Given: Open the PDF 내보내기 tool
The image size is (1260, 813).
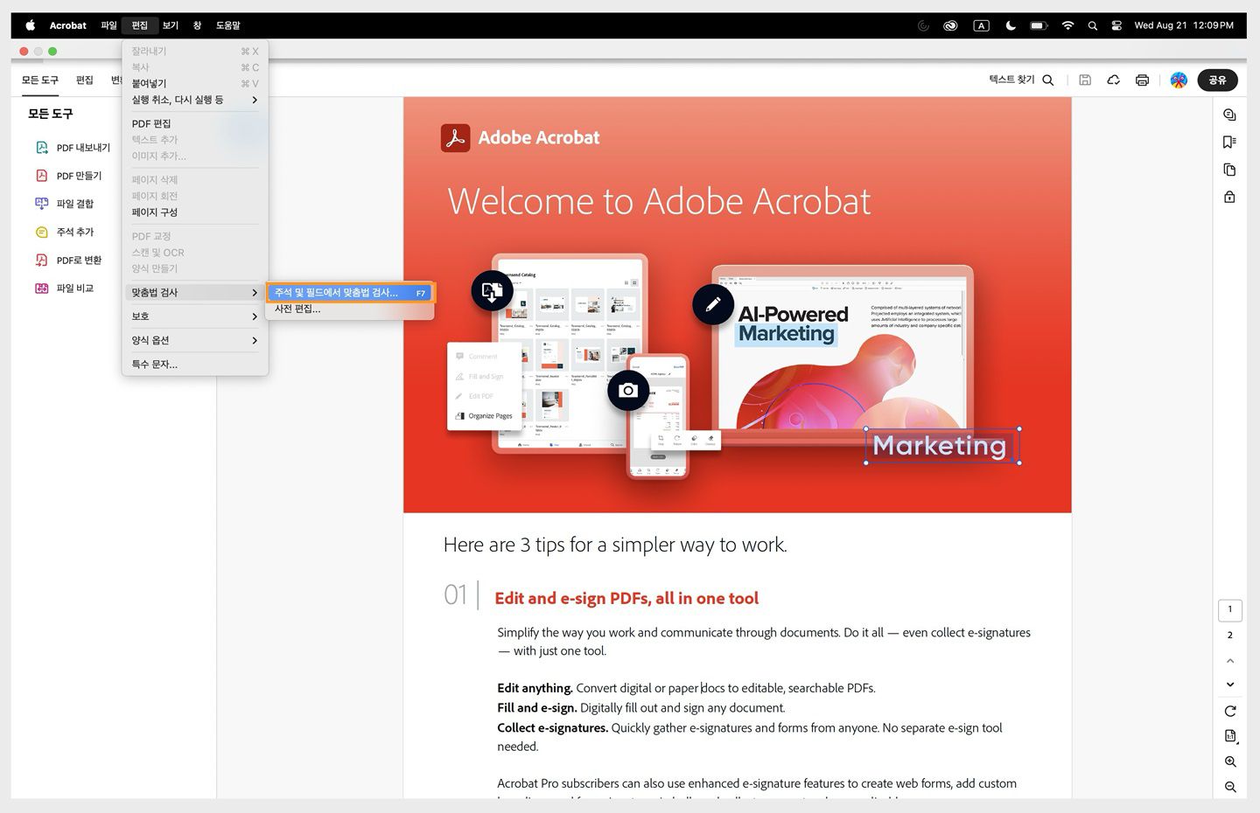Looking at the screenshot, I should (x=73, y=148).
